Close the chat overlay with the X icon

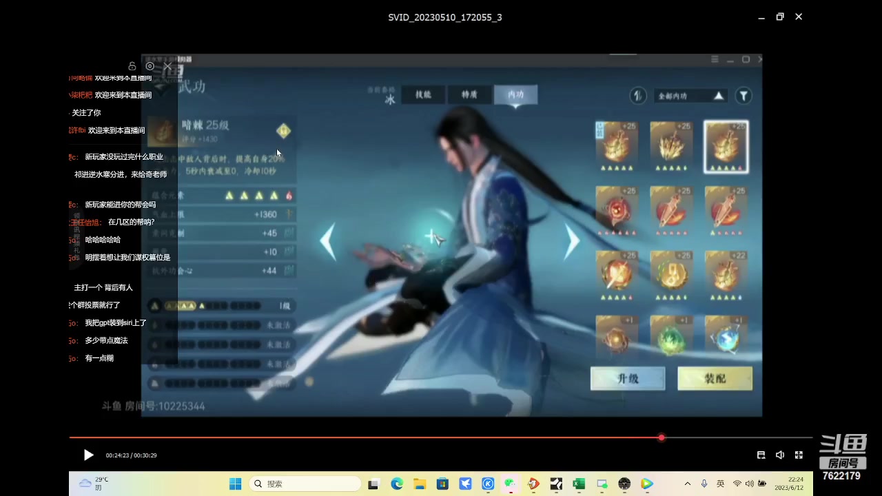[167, 66]
